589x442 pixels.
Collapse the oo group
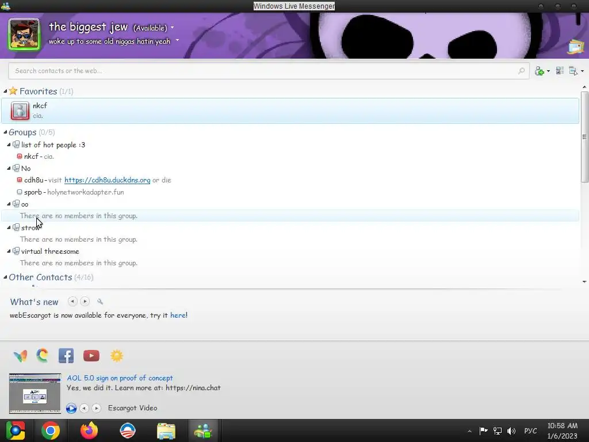click(x=9, y=204)
